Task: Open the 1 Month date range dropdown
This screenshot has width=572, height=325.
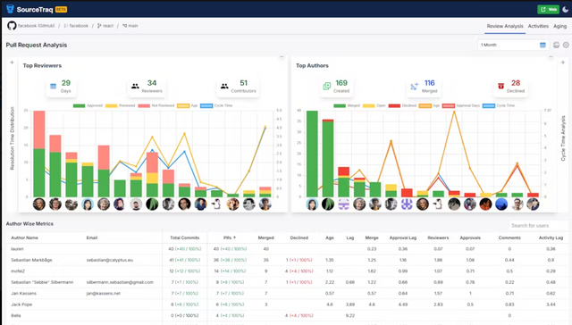Action: (x=512, y=45)
